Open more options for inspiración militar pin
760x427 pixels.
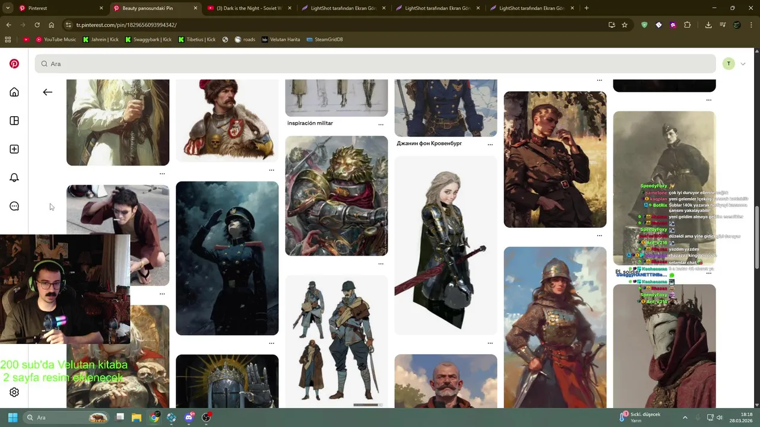tap(381, 125)
